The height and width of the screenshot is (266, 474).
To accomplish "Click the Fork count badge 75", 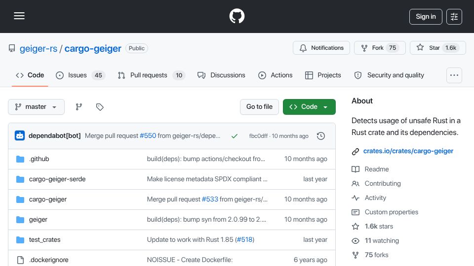I will pyautogui.click(x=393, y=48).
